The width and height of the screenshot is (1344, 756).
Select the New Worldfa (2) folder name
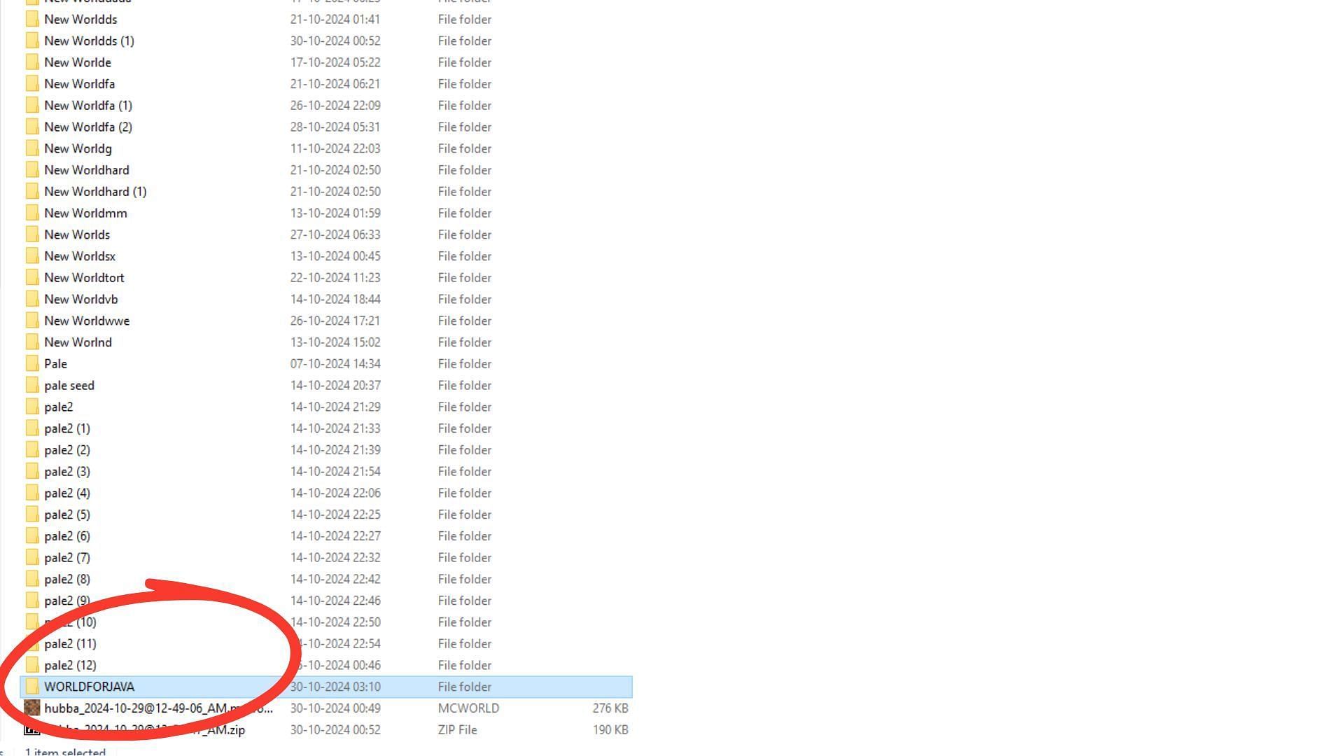point(88,127)
